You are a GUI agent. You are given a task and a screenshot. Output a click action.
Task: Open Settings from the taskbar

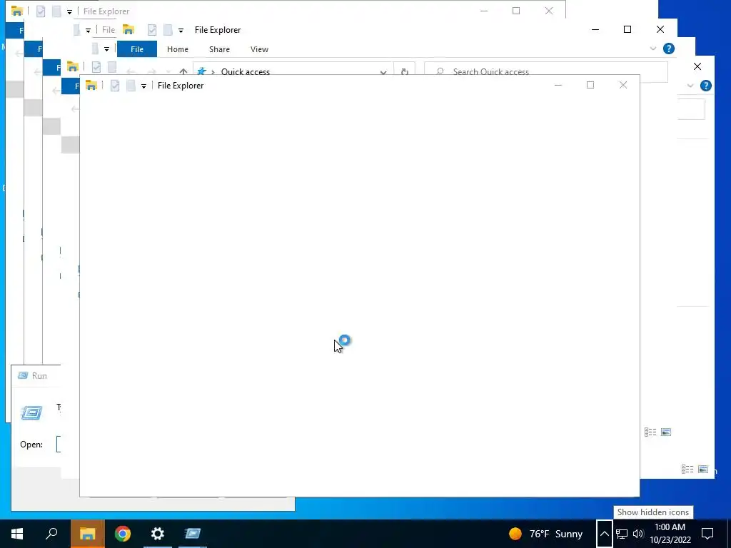click(x=158, y=534)
